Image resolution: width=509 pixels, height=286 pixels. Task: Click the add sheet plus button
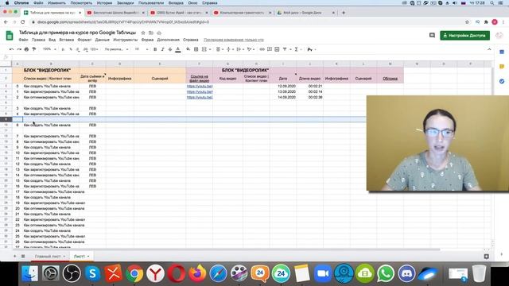click(x=14, y=256)
